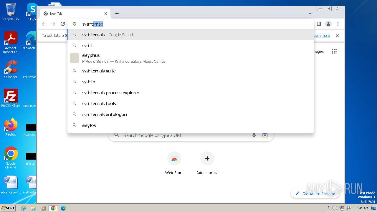Open Windows Explorer from the taskbar
Viewport: 377px width, 212px height.
33,208
